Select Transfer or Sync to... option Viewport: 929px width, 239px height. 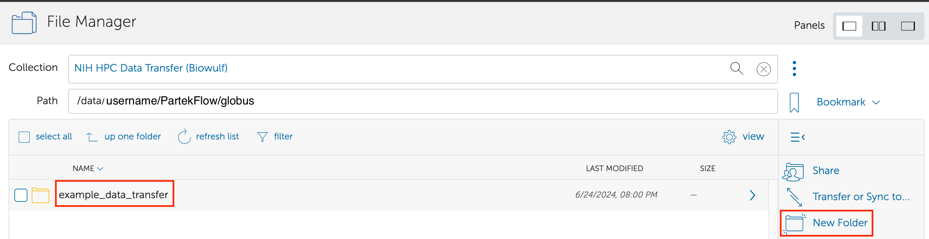click(860, 197)
